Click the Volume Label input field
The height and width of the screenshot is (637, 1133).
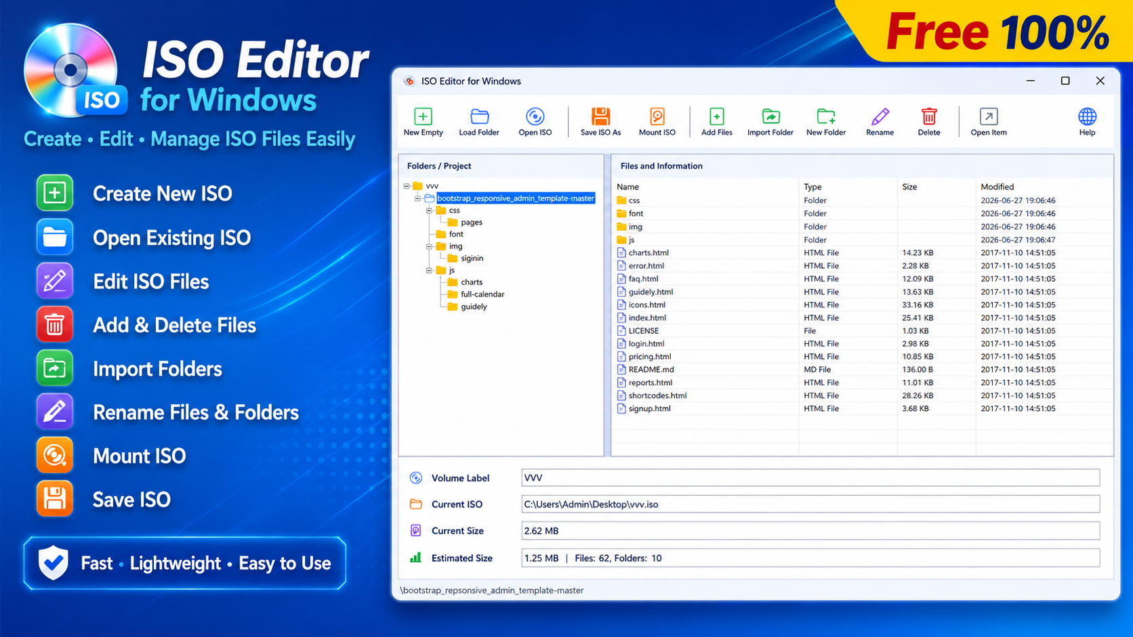[810, 478]
